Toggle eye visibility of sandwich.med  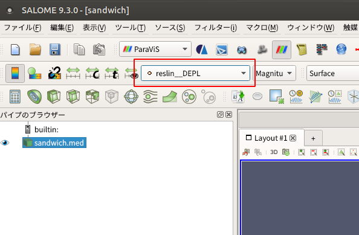[5, 143]
